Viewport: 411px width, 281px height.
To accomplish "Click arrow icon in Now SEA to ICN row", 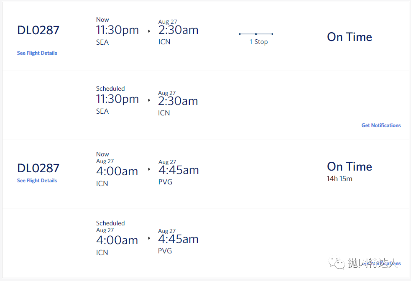I will pos(149,31).
